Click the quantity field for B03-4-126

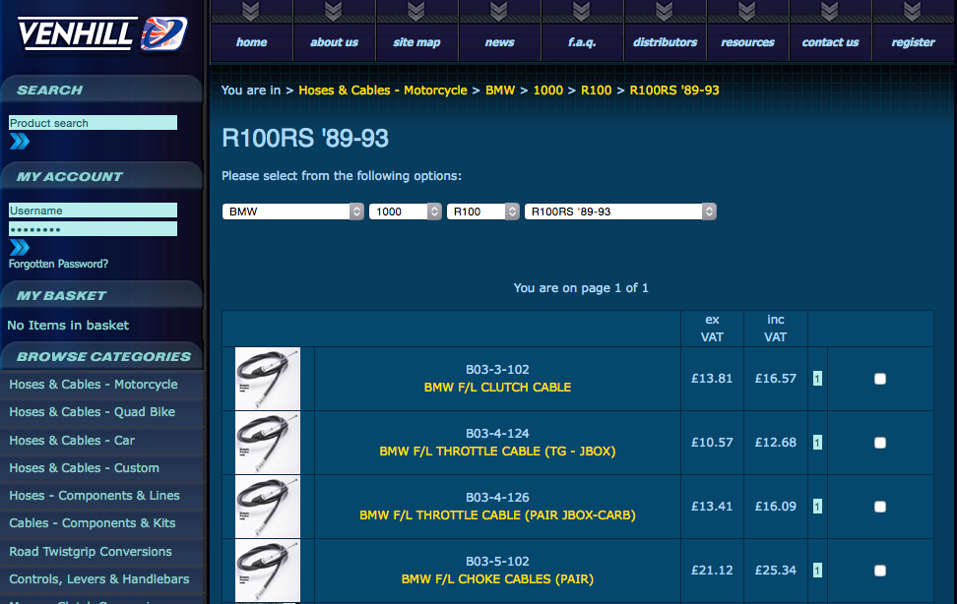click(817, 507)
